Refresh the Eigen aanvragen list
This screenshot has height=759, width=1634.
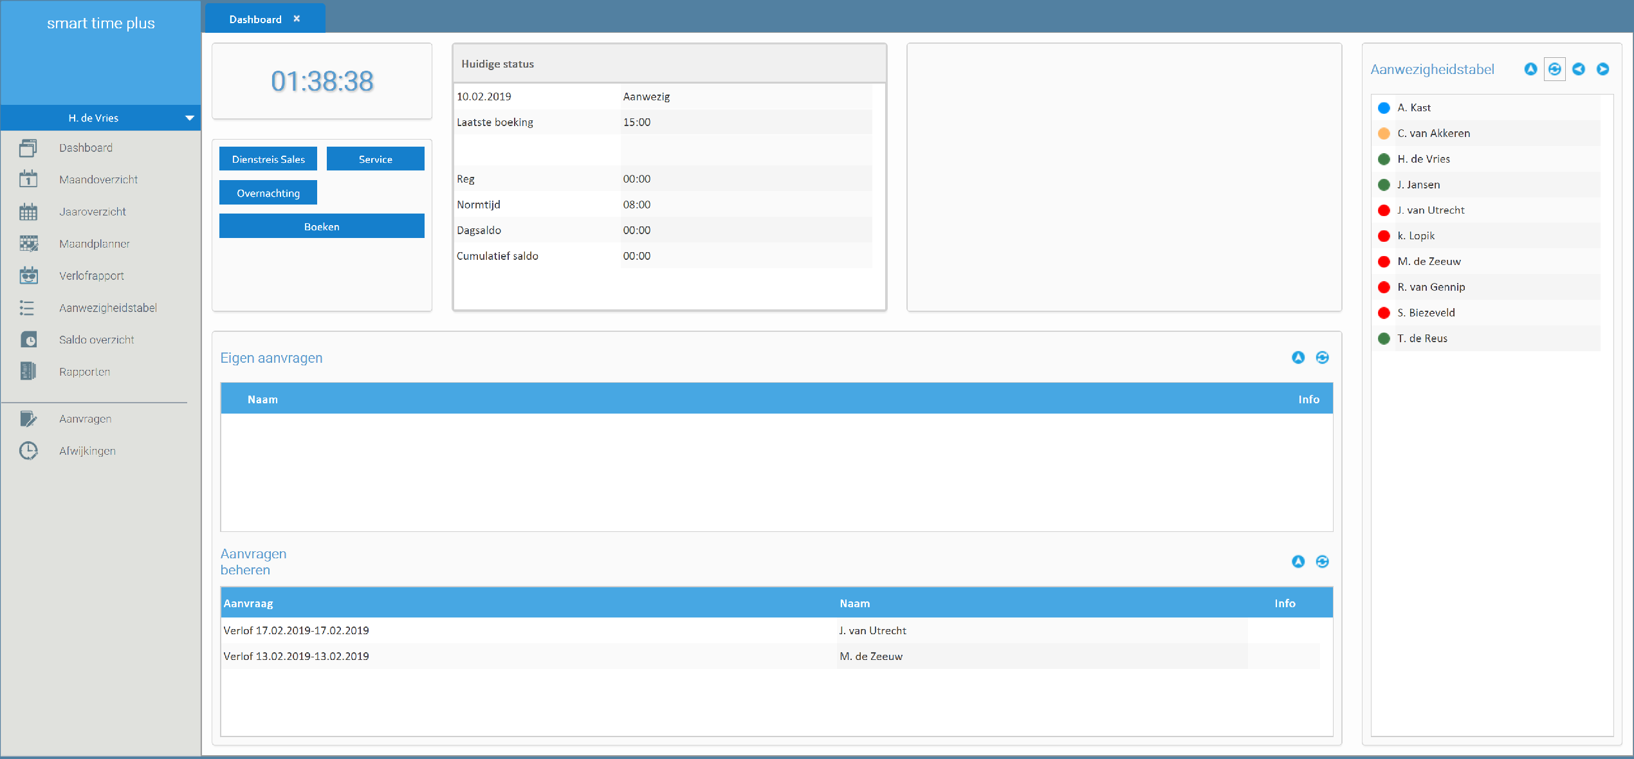pyautogui.click(x=1322, y=358)
